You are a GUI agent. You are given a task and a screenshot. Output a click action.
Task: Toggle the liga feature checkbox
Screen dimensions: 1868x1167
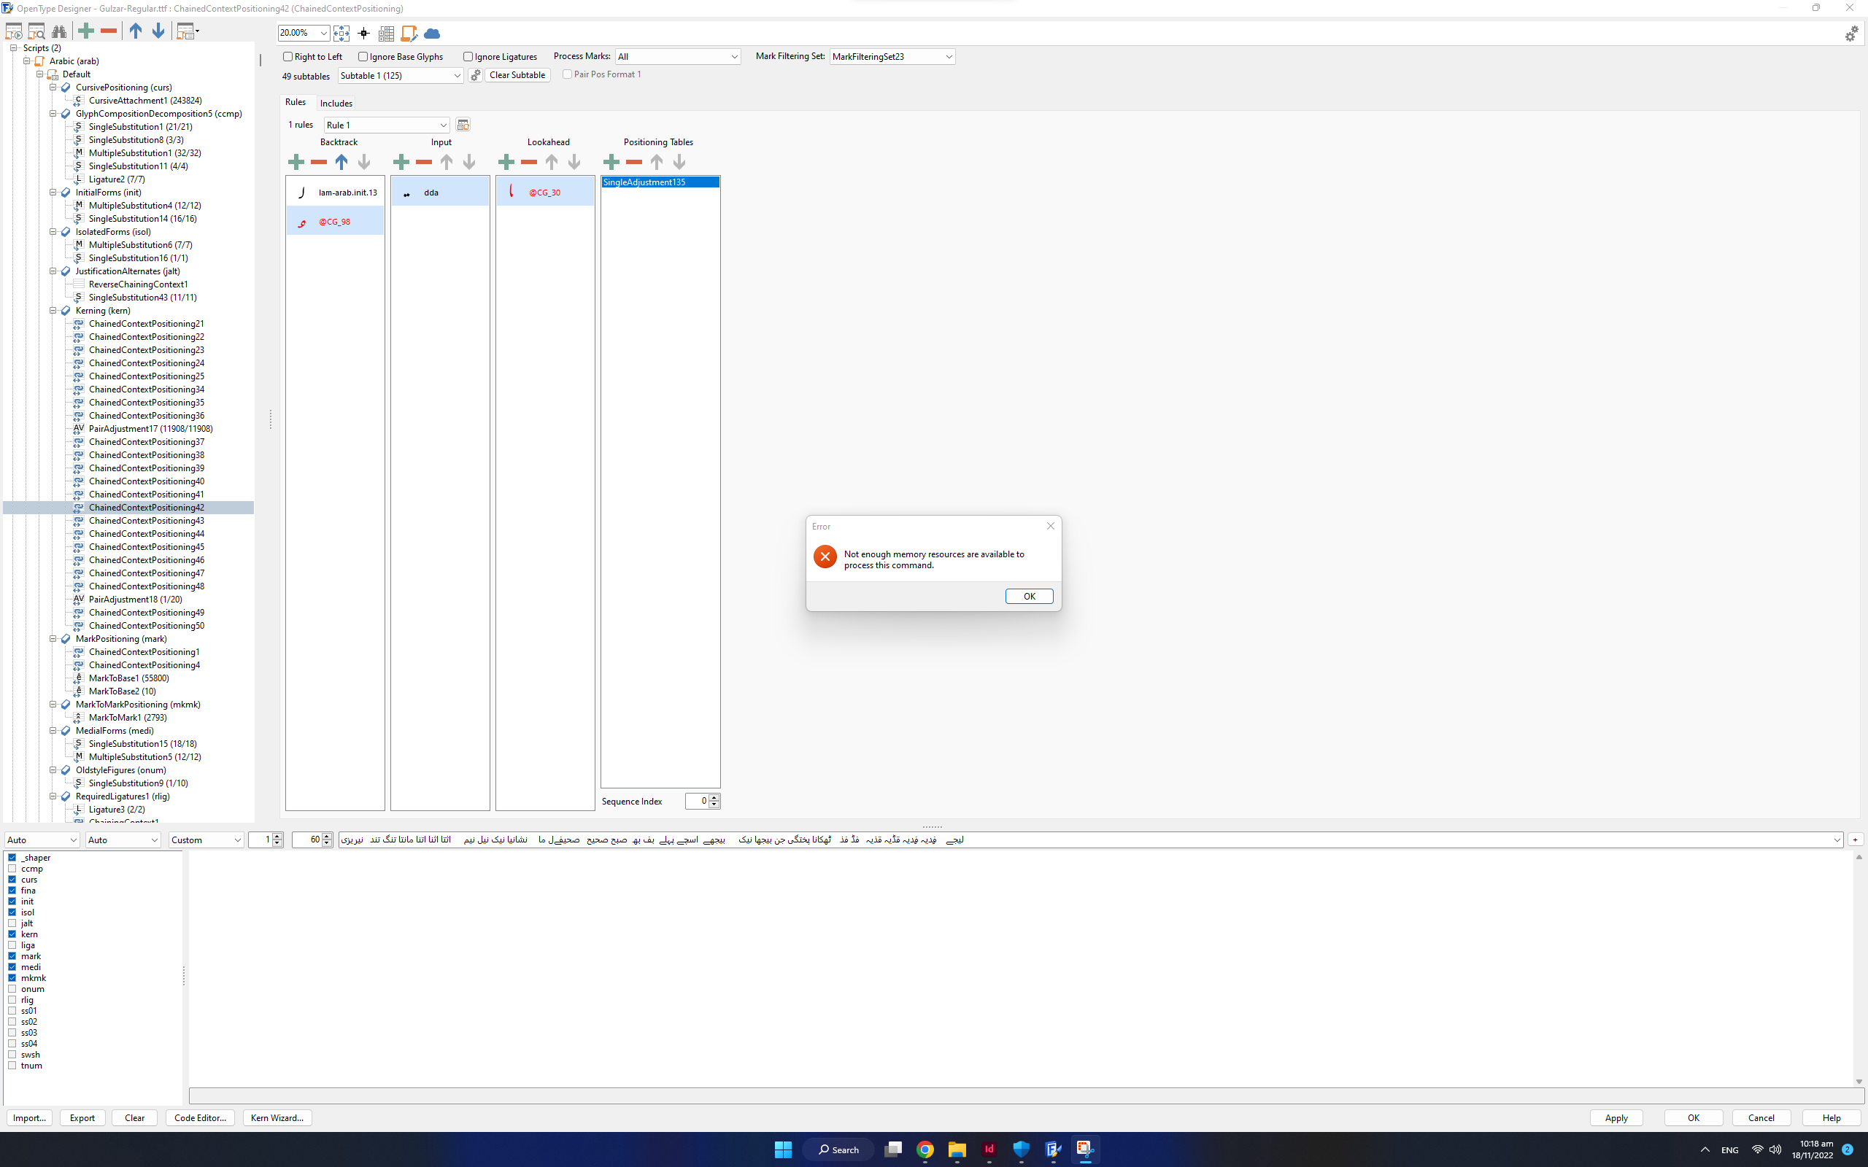point(12,945)
